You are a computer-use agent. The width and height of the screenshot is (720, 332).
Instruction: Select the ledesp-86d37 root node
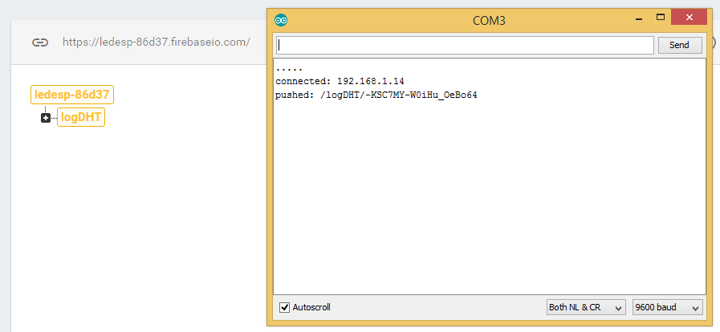click(x=72, y=95)
